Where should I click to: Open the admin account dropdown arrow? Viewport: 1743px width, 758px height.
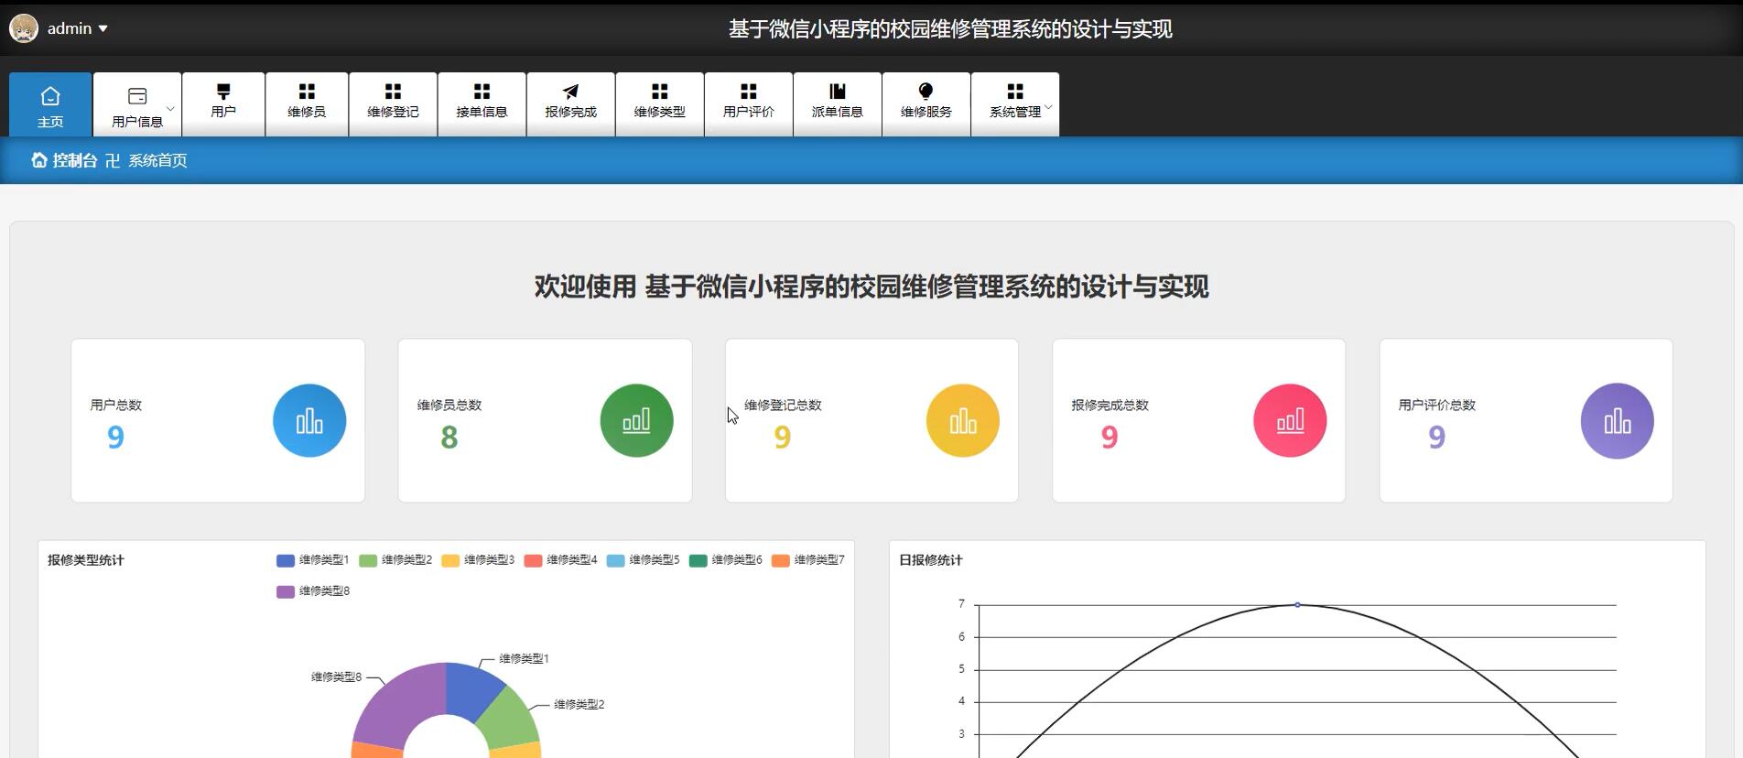103,28
